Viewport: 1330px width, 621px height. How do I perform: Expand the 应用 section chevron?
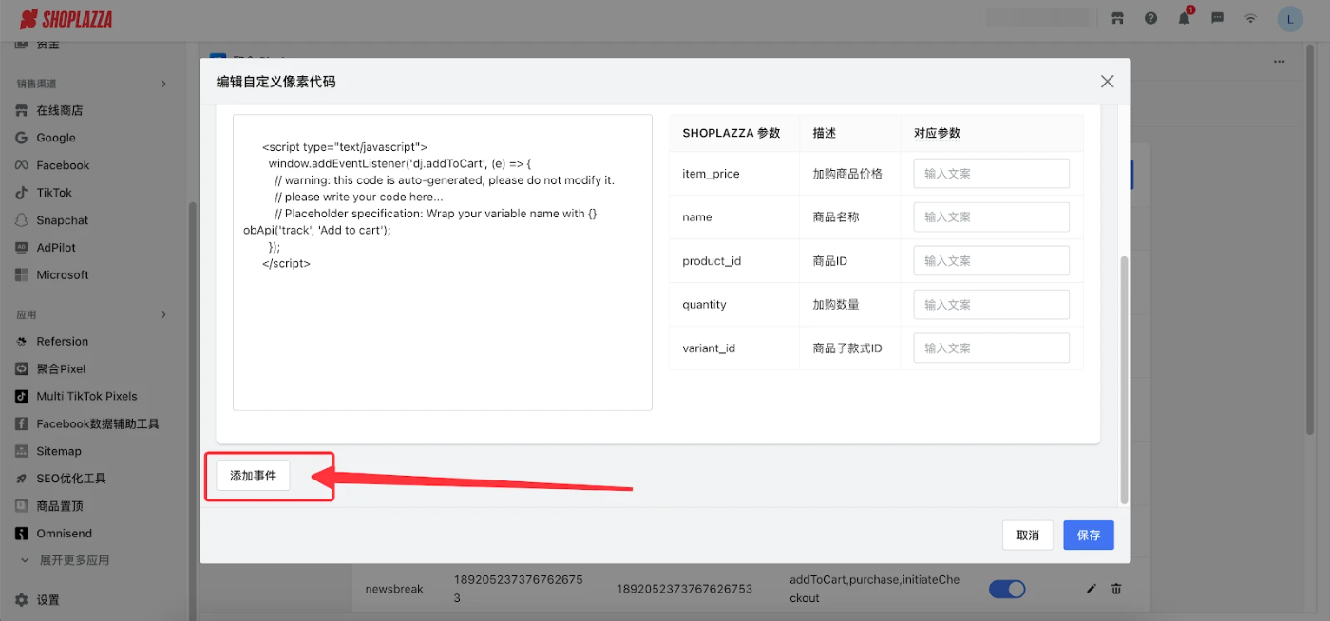point(163,314)
